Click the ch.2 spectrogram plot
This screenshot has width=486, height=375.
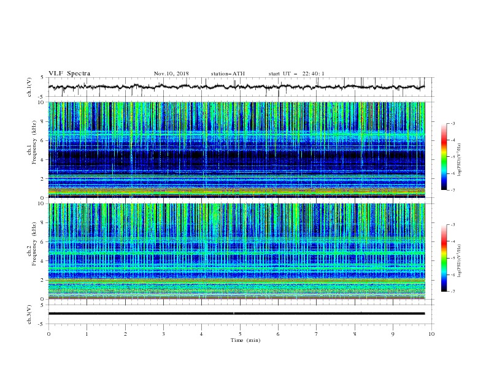tap(237, 251)
